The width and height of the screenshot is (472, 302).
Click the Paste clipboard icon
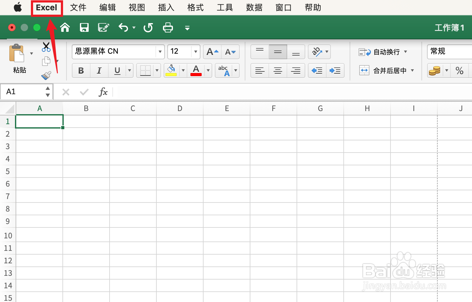click(x=17, y=53)
